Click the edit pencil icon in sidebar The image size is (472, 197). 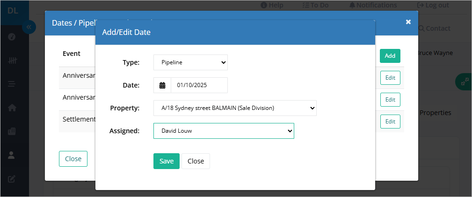(x=11, y=179)
